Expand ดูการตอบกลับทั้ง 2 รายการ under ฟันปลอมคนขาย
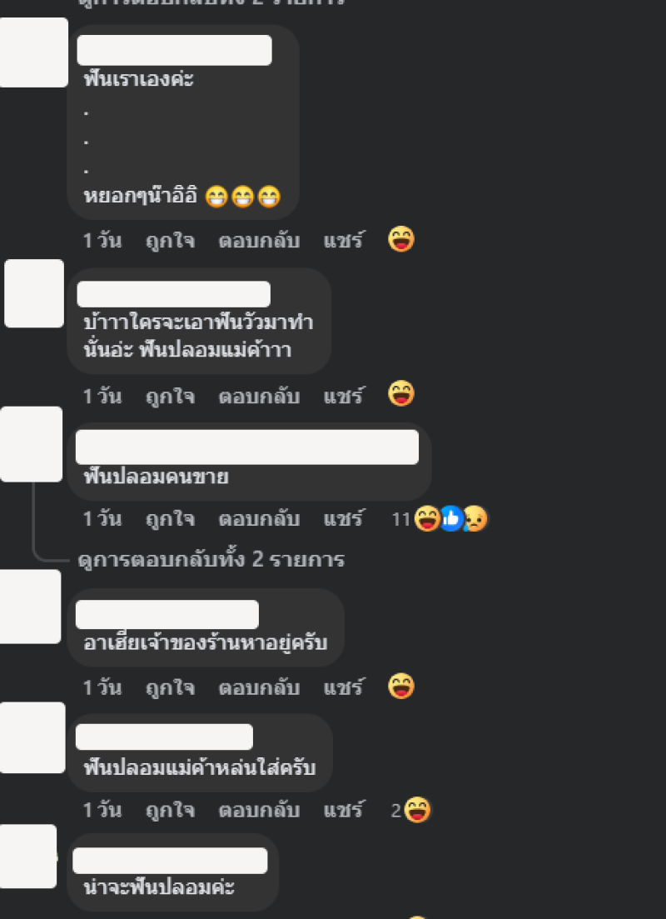The width and height of the screenshot is (666, 919). (x=211, y=560)
